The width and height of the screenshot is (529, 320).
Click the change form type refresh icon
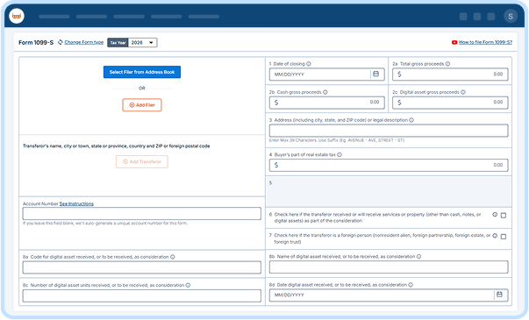coord(61,42)
